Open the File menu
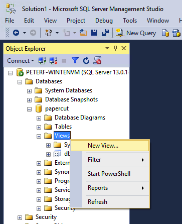 point(10,21)
